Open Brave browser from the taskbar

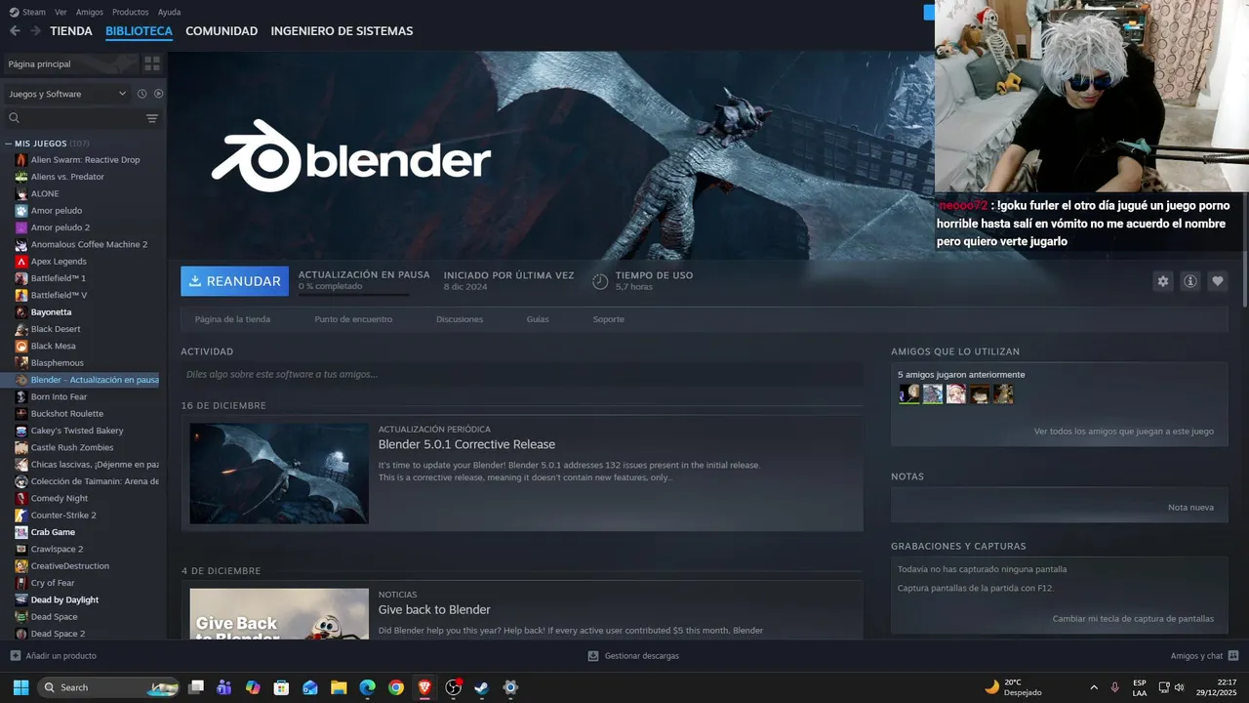click(x=424, y=687)
